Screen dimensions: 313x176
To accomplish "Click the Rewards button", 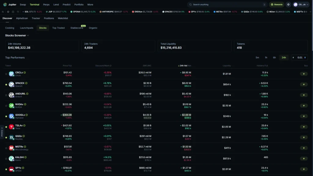I will [277, 5].
